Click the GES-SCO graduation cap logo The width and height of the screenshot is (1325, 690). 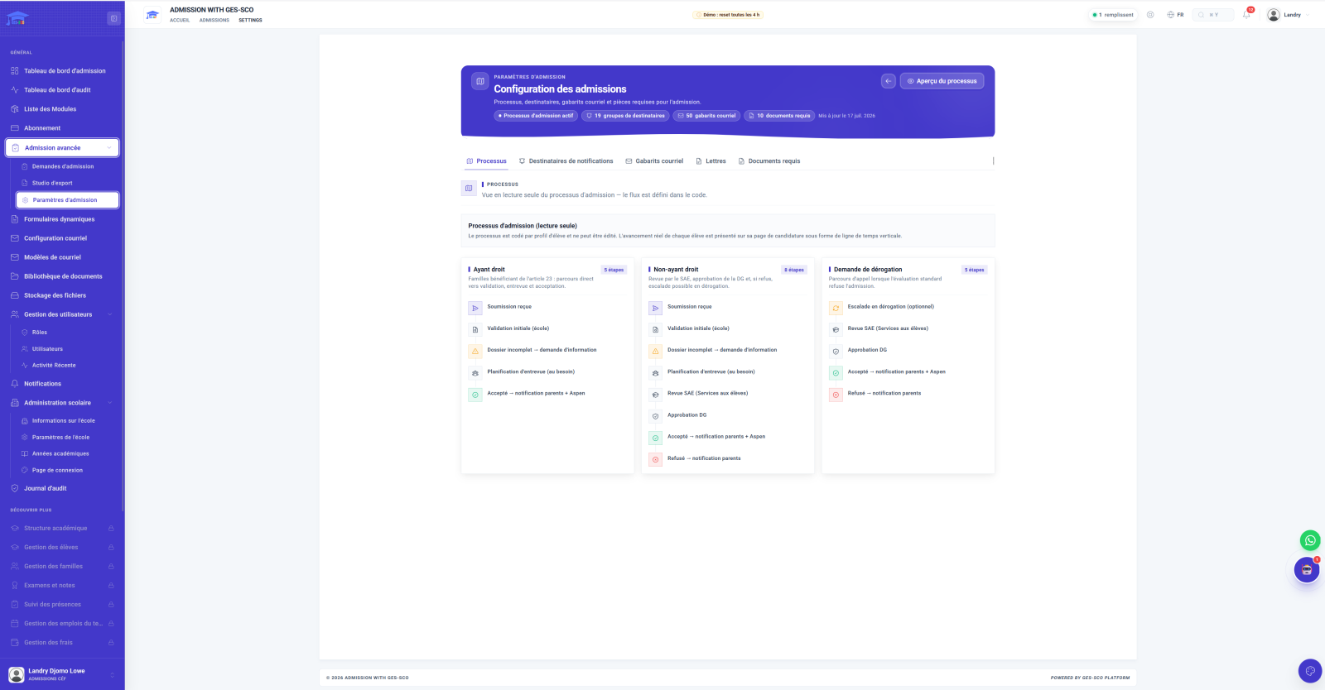[x=17, y=18]
